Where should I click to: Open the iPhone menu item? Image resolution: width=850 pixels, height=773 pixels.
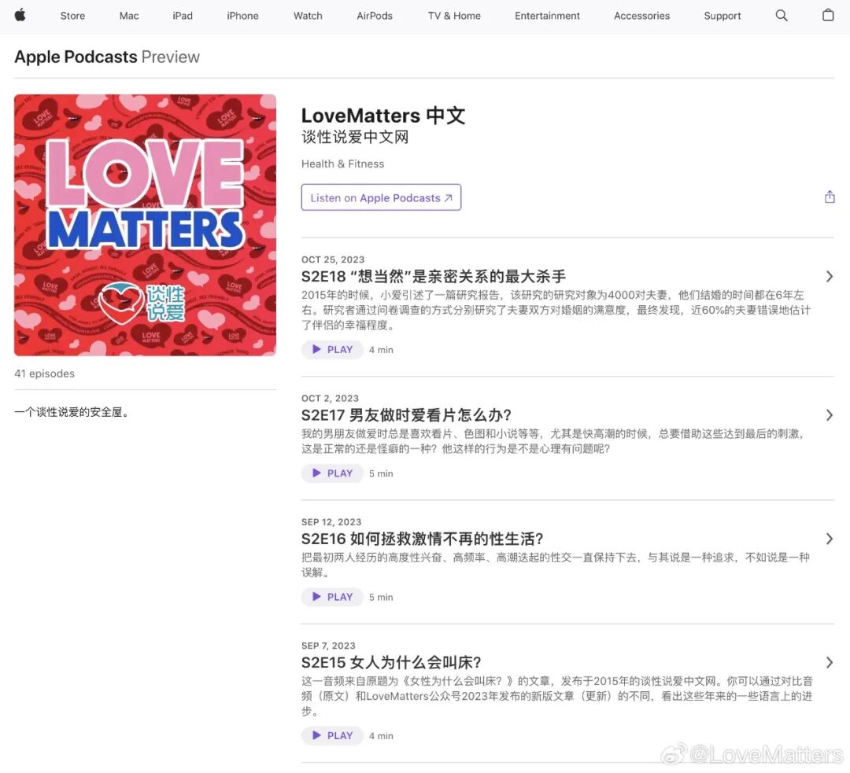click(x=243, y=16)
